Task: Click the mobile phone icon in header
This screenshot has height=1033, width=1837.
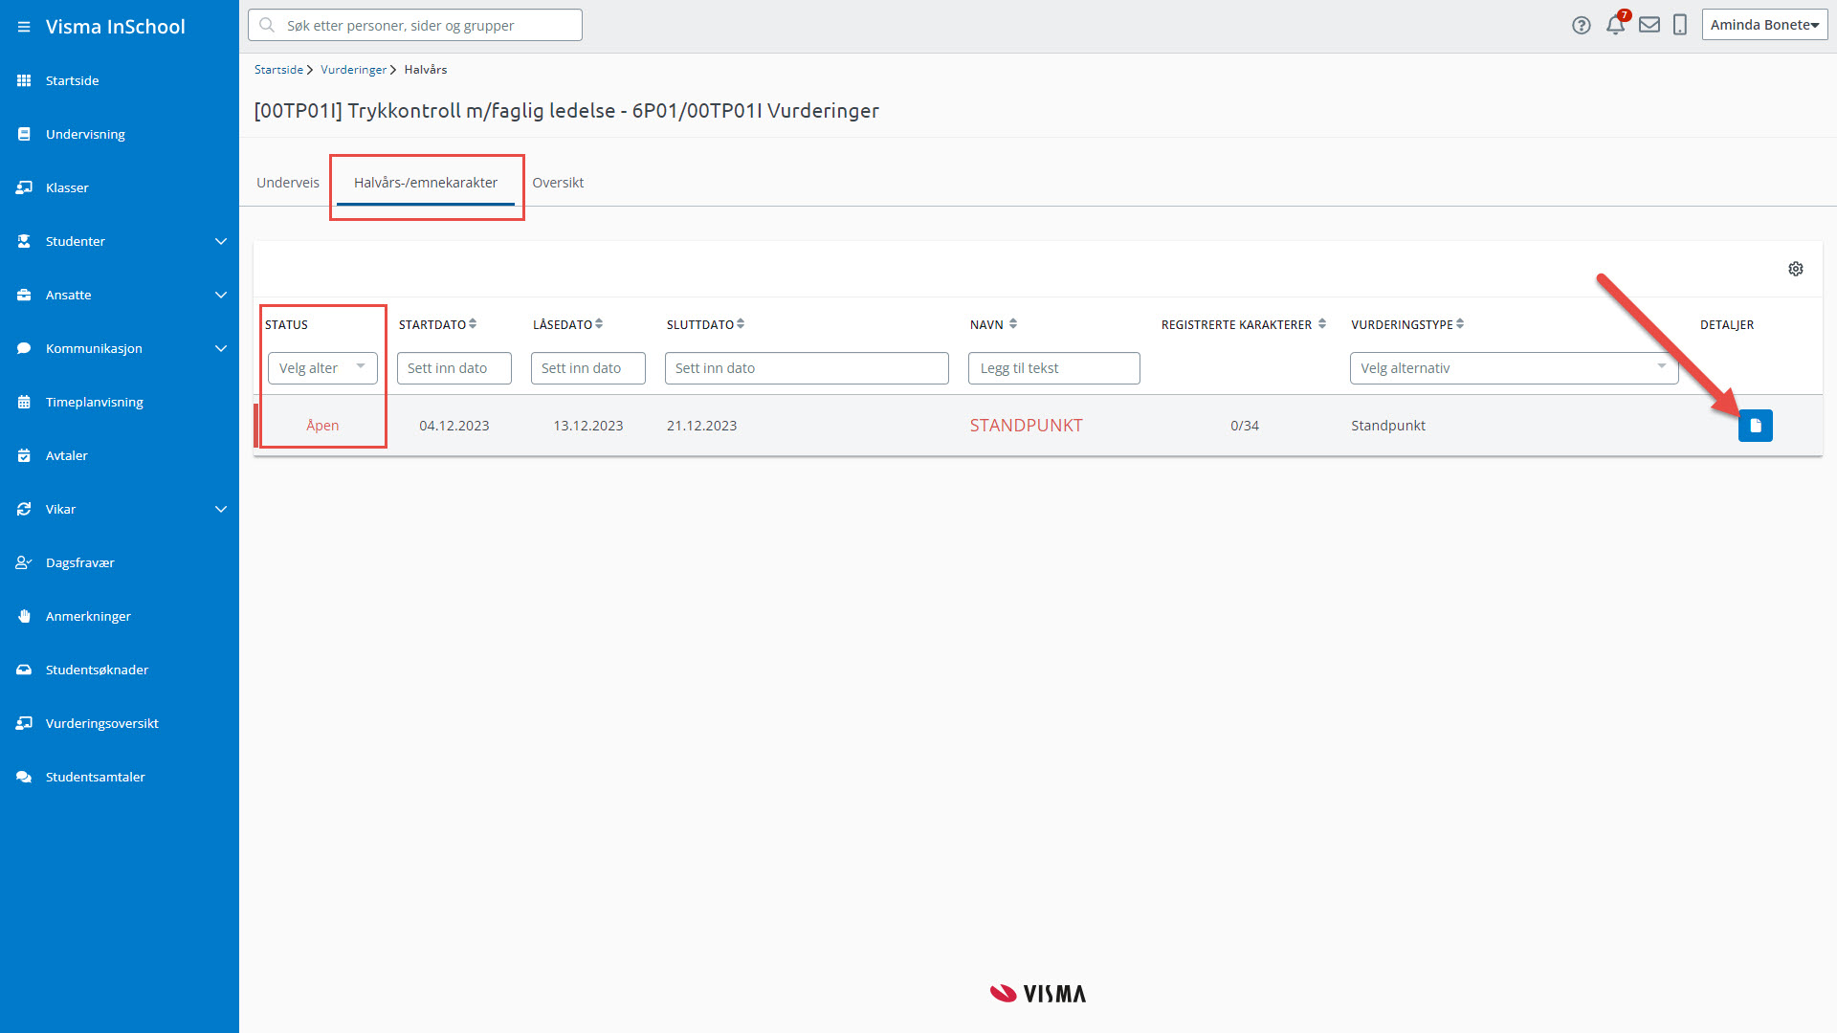Action: tap(1680, 25)
